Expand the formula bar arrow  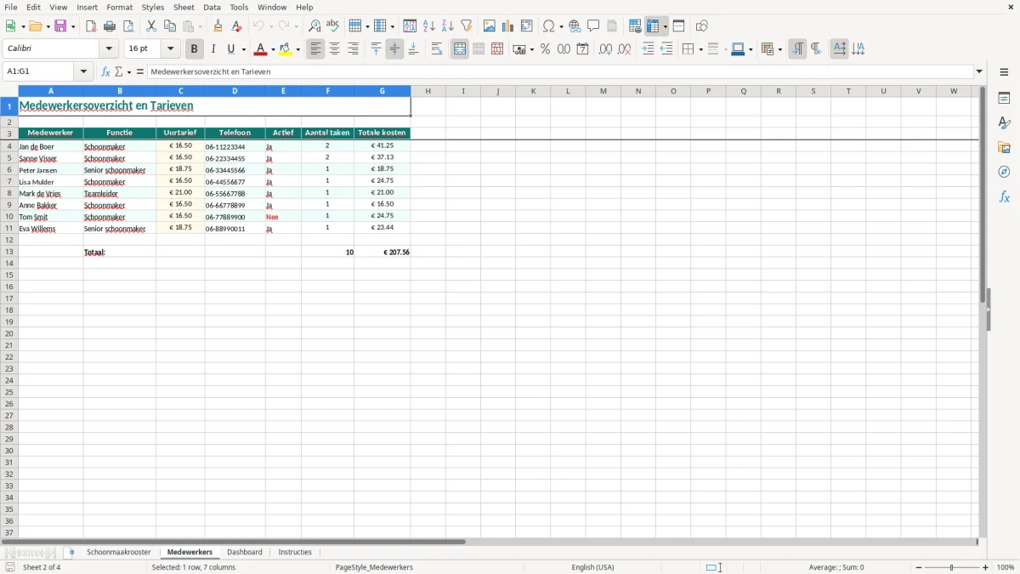[x=979, y=71]
